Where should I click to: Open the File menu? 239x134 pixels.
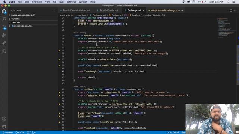[x=20, y=2]
